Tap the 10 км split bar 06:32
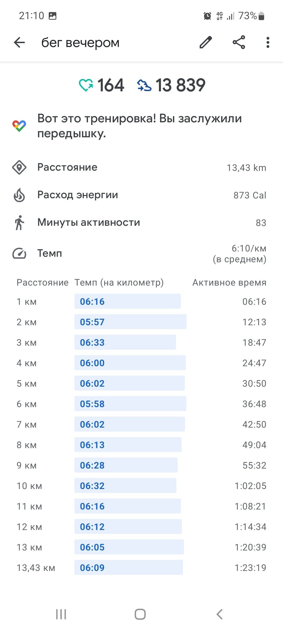283x630 pixels. coord(125,486)
